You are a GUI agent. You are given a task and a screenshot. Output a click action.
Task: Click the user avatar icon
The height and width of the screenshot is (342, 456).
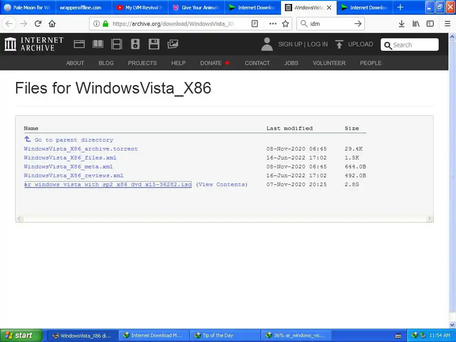click(x=267, y=44)
